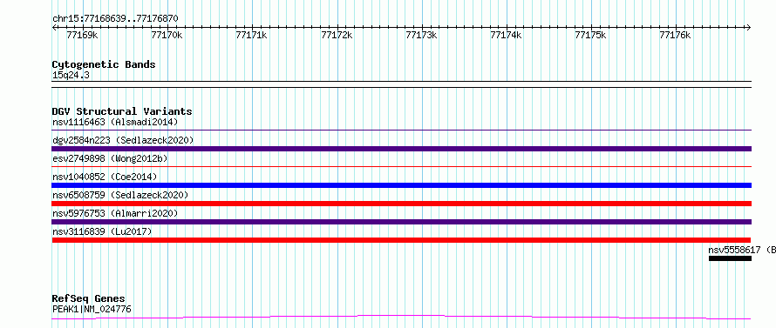Click the 77176k ruler tick label
Viewport: 776px width, 328px height.
click(x=675, y=35)
